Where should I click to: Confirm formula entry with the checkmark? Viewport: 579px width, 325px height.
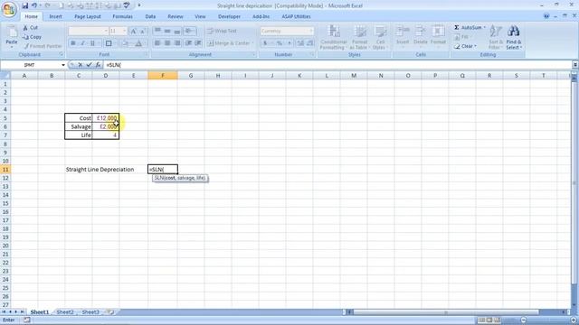[89, 65]
